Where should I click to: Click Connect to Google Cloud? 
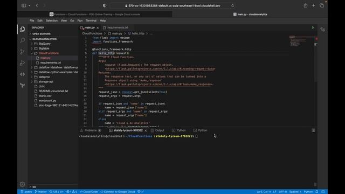[x=118, y=192]
